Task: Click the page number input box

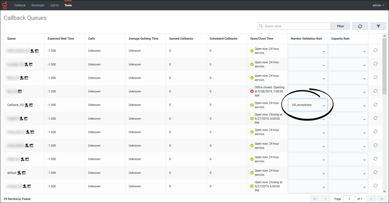Action: click(349, 199)
